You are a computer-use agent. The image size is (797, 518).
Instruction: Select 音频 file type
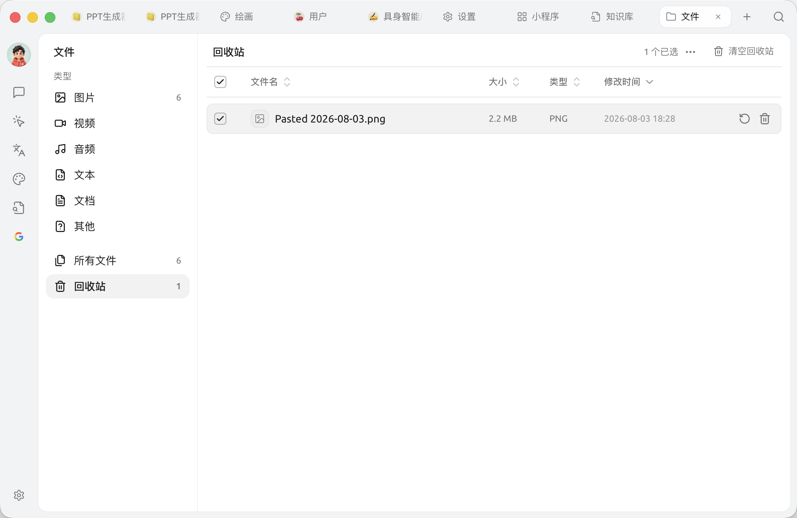(x=118, y=149)
